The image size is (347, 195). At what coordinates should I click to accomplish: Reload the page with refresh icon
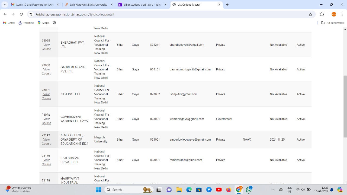coord(21,14)
